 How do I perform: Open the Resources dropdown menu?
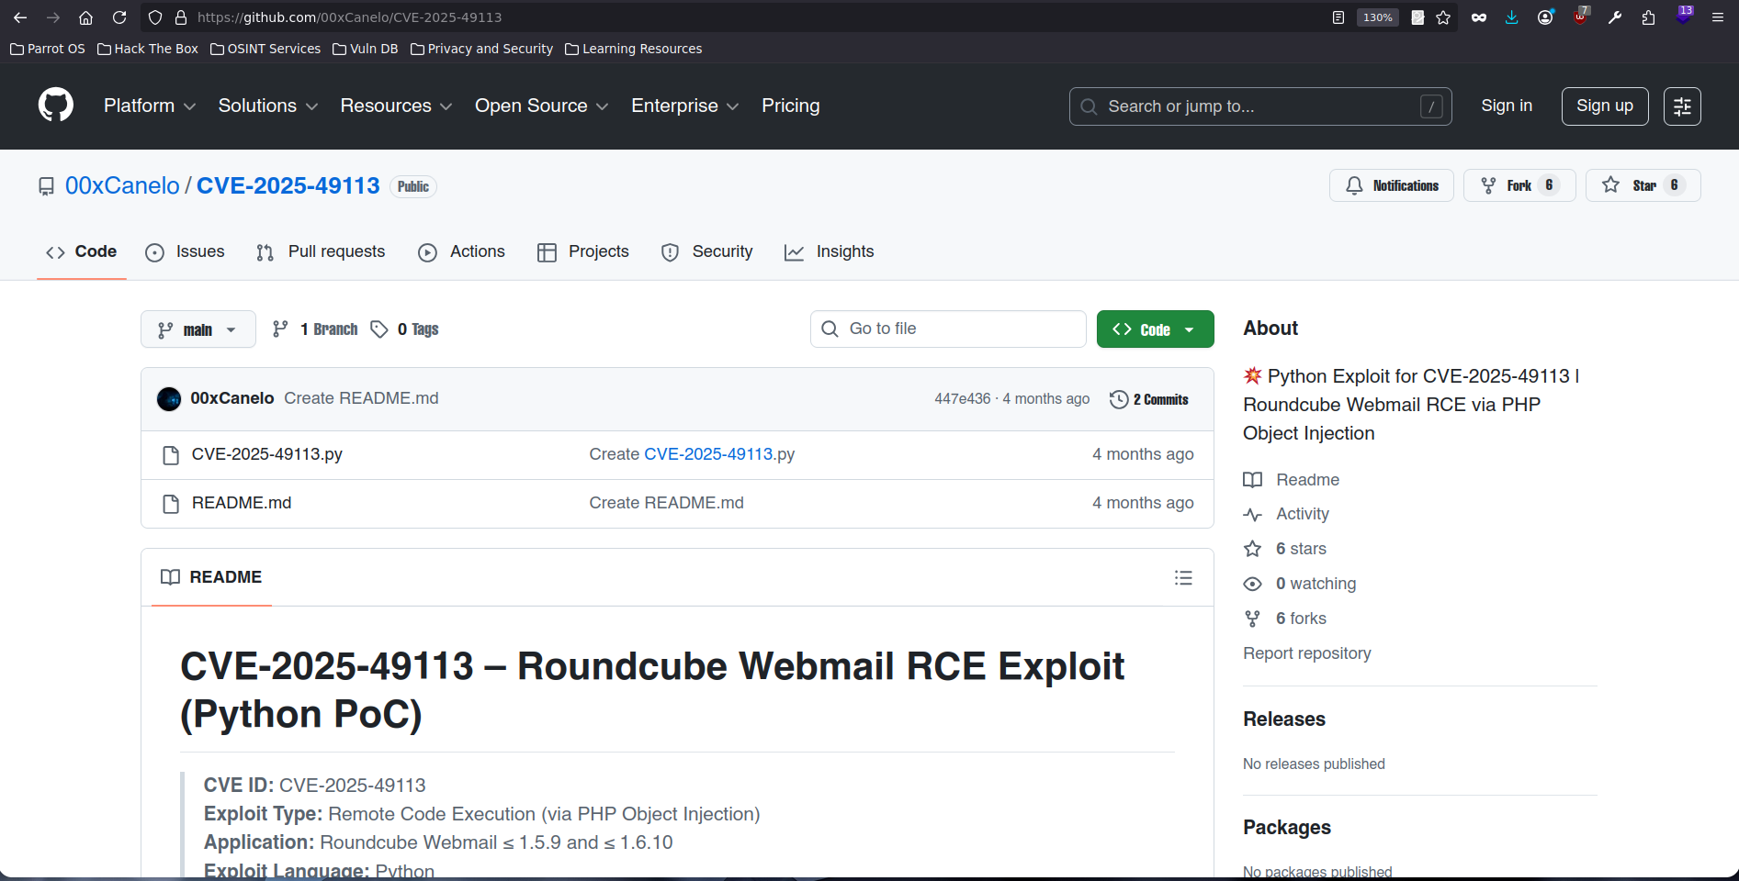tap(396, 106)
